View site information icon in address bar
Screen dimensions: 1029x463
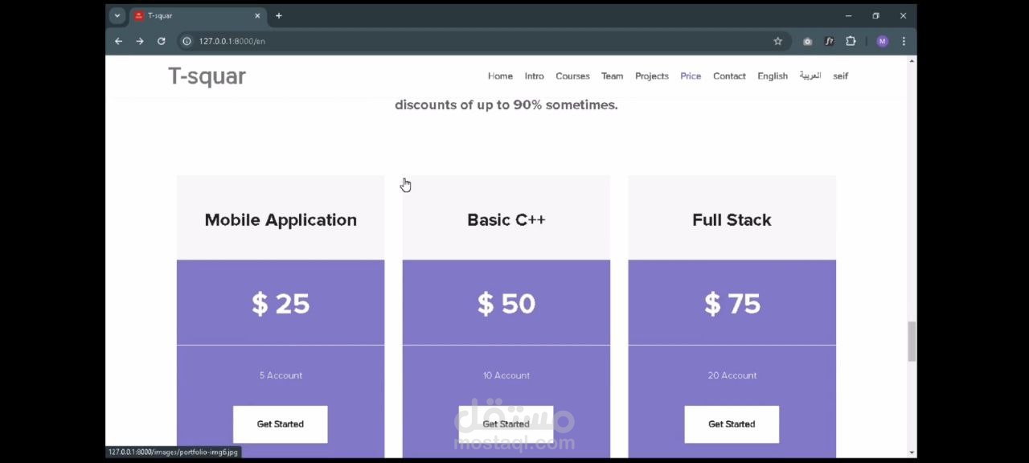[187, 41]
